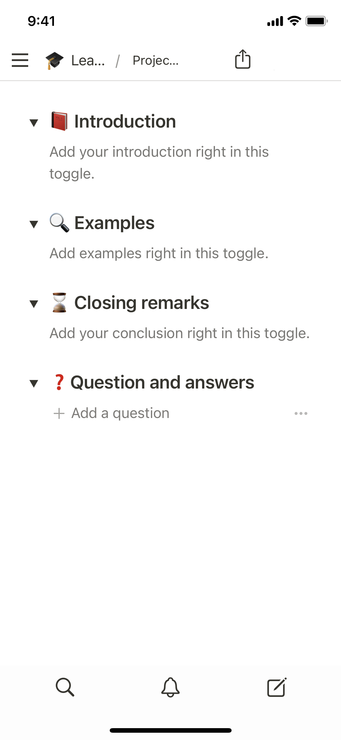The width and height of the screenshot is (341, 740).
Task: Tap the graduation cap page icon
Action: [x=55, y=60]
